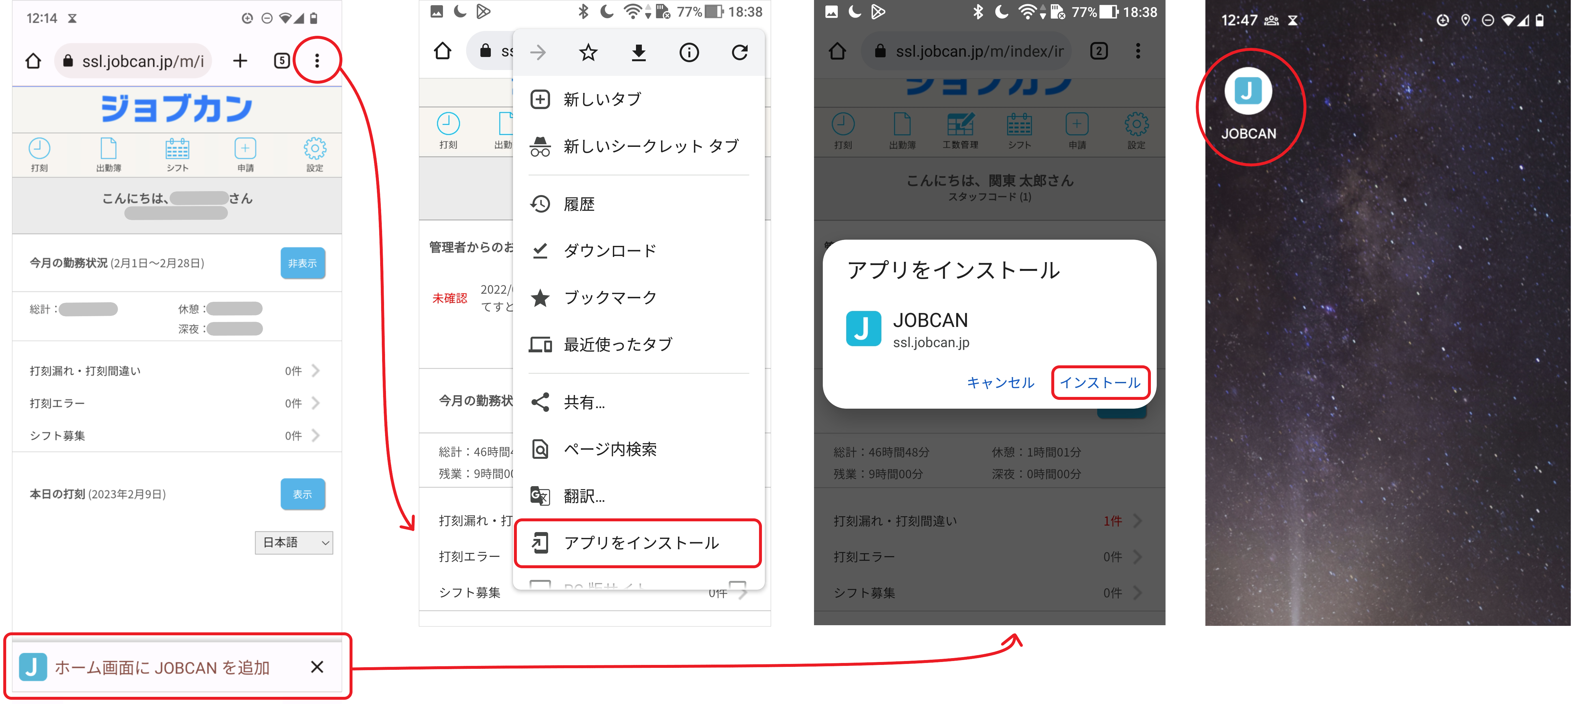Click the ssl.jobcan.jp address bar

[x=133, y=61]
